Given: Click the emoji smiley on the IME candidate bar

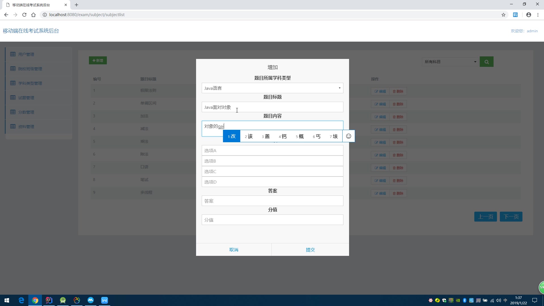Looking at the screenshot, I should pos(348,136).
